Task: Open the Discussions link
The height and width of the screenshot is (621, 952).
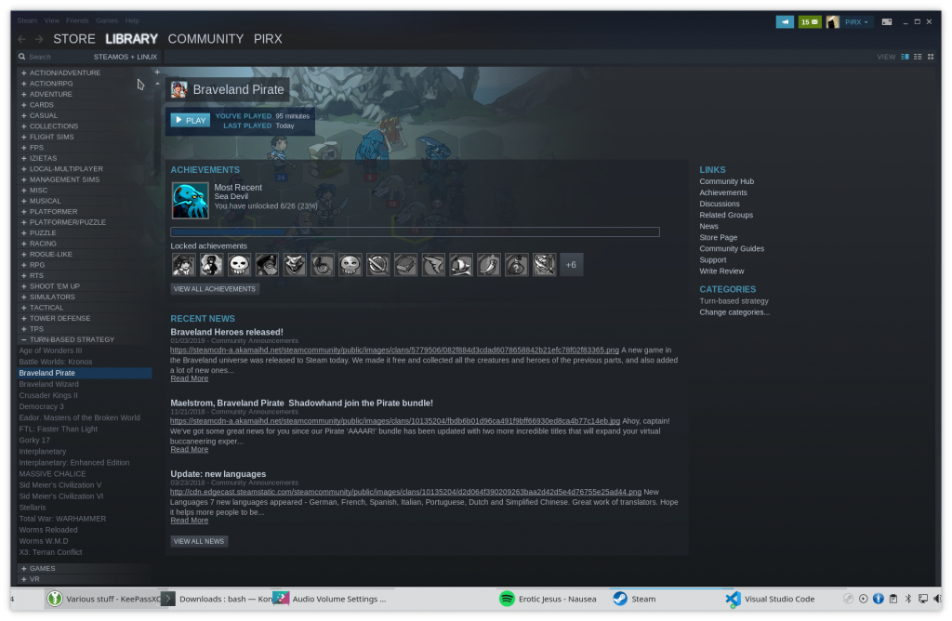Action: [x=720, y=204]
